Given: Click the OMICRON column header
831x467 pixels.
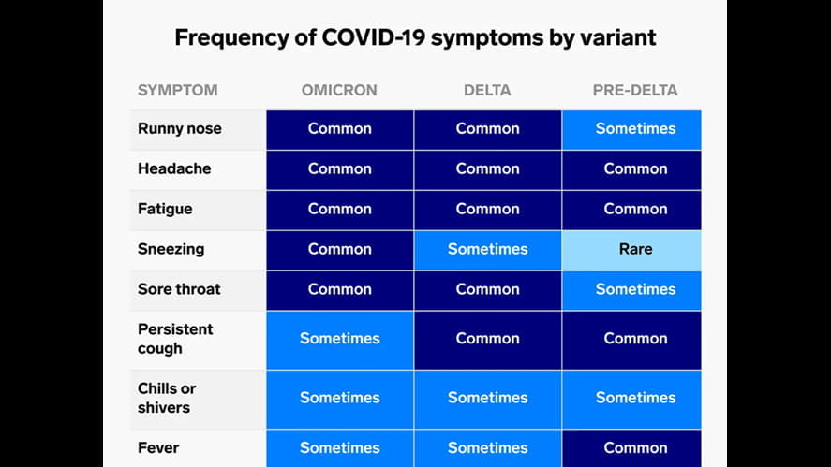Looking at the screenshot, I should (339, 91).
